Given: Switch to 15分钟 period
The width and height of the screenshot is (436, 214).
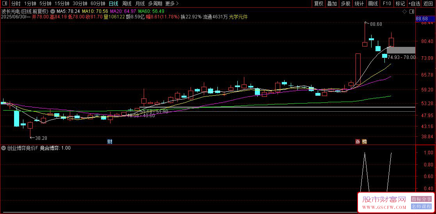Looking at the screenshot, I should tap(62, 4).
